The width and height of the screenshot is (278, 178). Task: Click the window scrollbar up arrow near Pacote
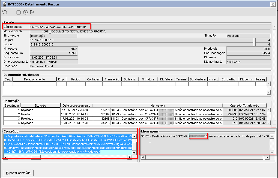[274, 27]
